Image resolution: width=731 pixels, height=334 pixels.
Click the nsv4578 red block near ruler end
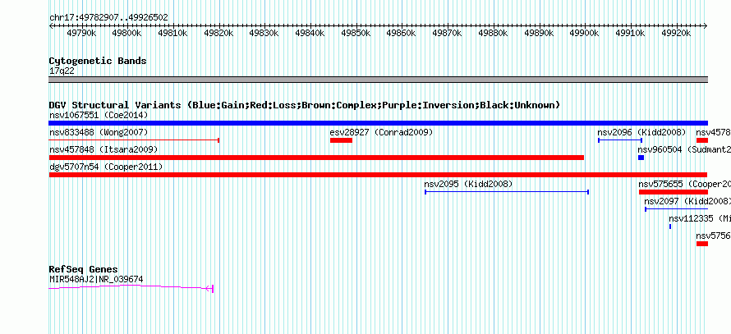click(x=702, y=140)
